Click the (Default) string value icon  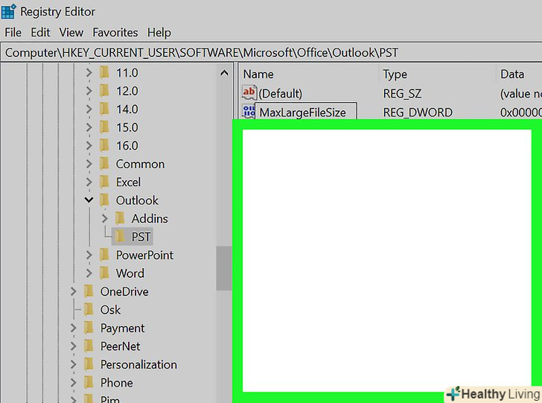click(x=249, y=94)
